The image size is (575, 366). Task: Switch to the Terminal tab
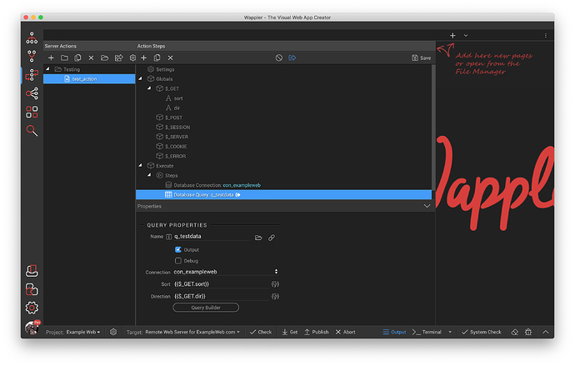coord(427,333)
